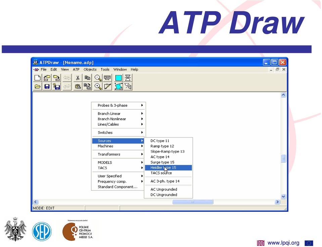Expand the TACS submenu
This screenshot has width=322, height=247.
pyautogui.click(x=118, y=168)
